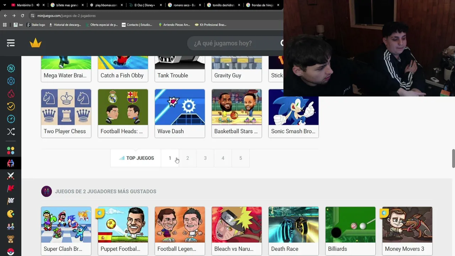The image size is (455, 256).
Task: Reload the page with refresh icon
Action: click(22, 16)
